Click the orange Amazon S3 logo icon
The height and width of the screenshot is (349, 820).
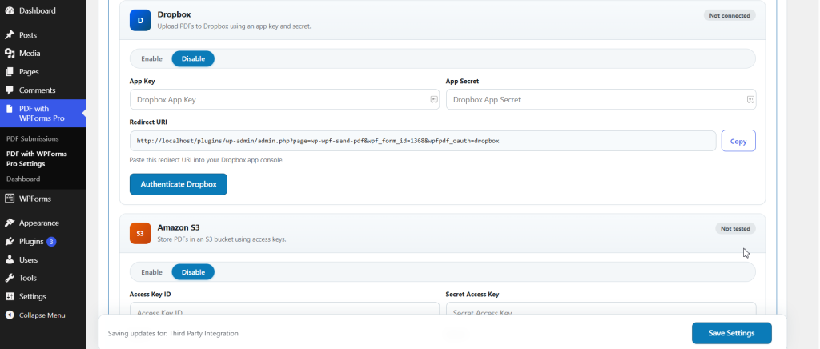(140, 233)
